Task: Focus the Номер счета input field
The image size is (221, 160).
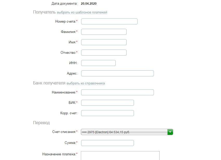Action: click(109, 22)
